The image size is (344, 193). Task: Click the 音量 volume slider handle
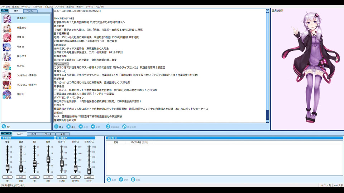(x=7, y=167)
